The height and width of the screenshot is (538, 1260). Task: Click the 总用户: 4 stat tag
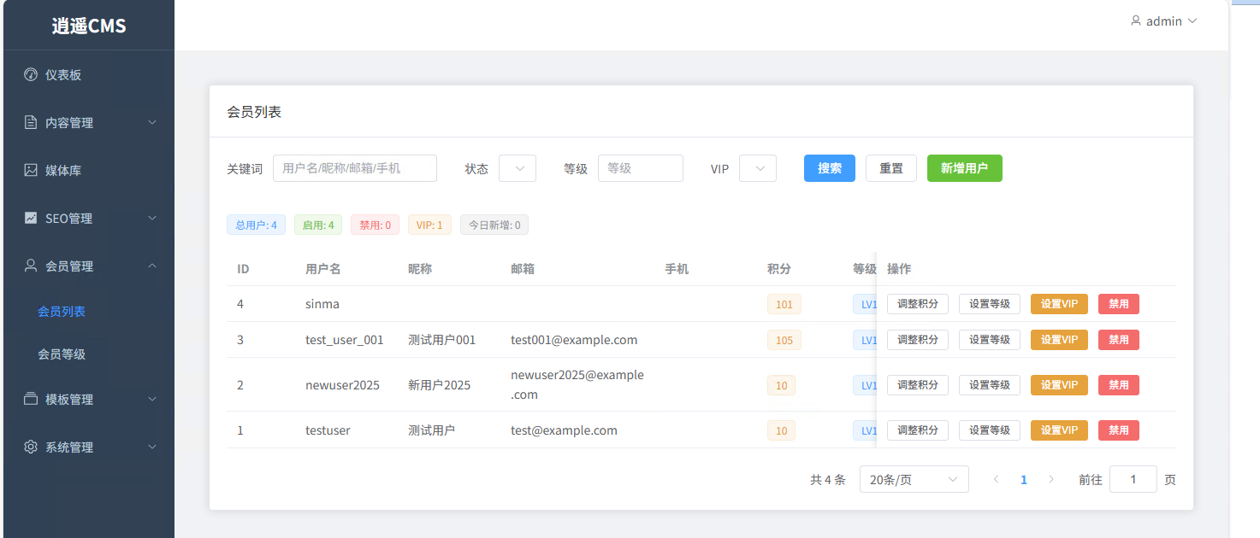(257, 225)
